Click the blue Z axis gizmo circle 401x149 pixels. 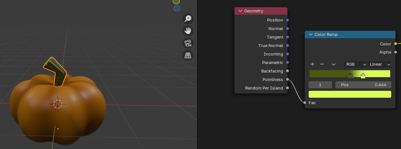(x=176, y=8)
